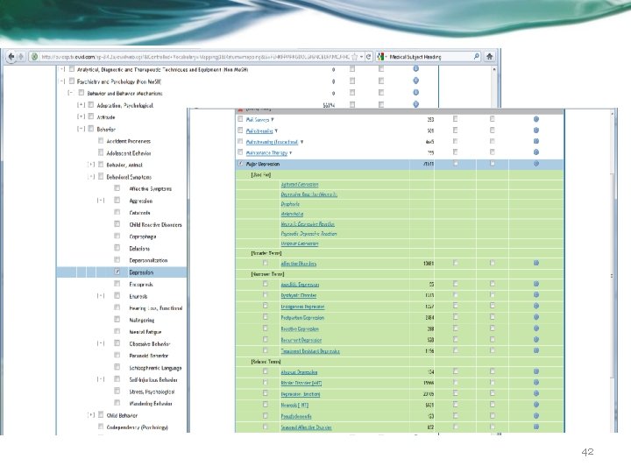Image resolution: width=631 pixels, height=473 pixels.
Task: View scope note for Seasonal Affective Disorder
Action: pos(536,427)
